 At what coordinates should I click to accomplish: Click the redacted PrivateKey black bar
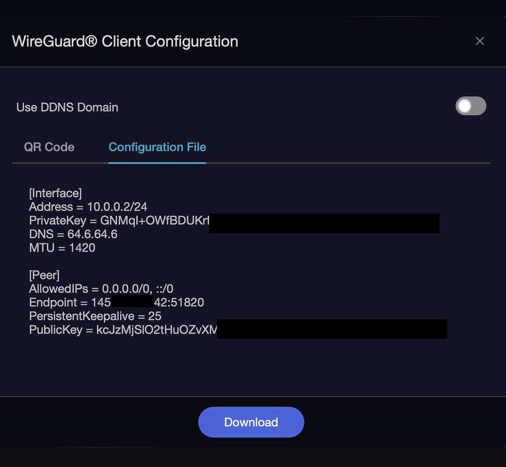[x=325, y=223]
